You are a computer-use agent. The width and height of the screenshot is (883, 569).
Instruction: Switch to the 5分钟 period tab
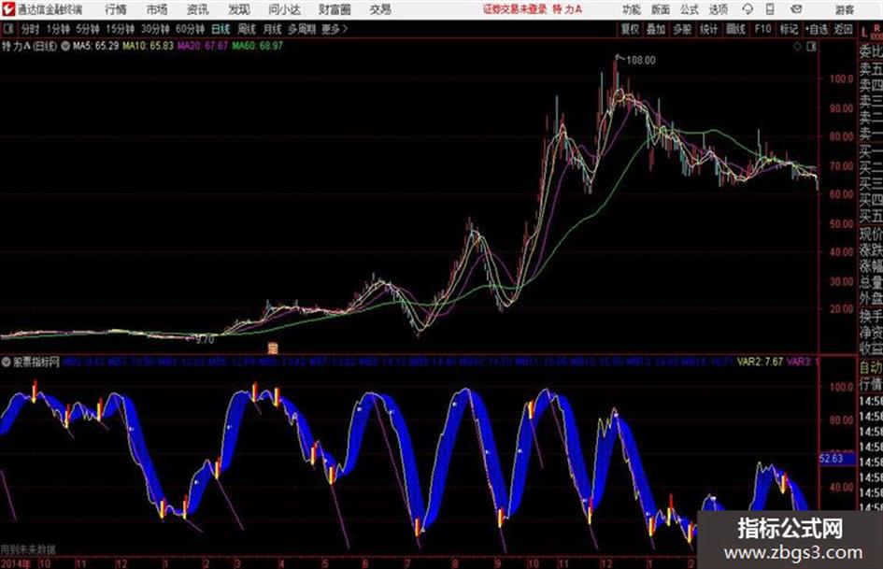pos(87,29)
